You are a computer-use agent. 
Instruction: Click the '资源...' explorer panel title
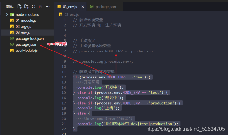click(10, 7)
